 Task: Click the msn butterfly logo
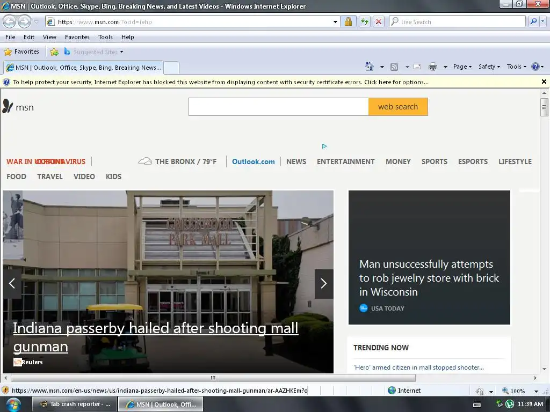click(18, 107)
